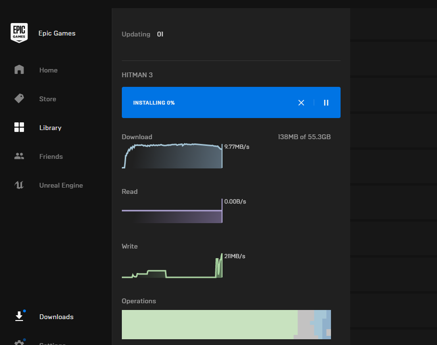Open the Friends people icon
437x345 pixels.
(19, 156)
